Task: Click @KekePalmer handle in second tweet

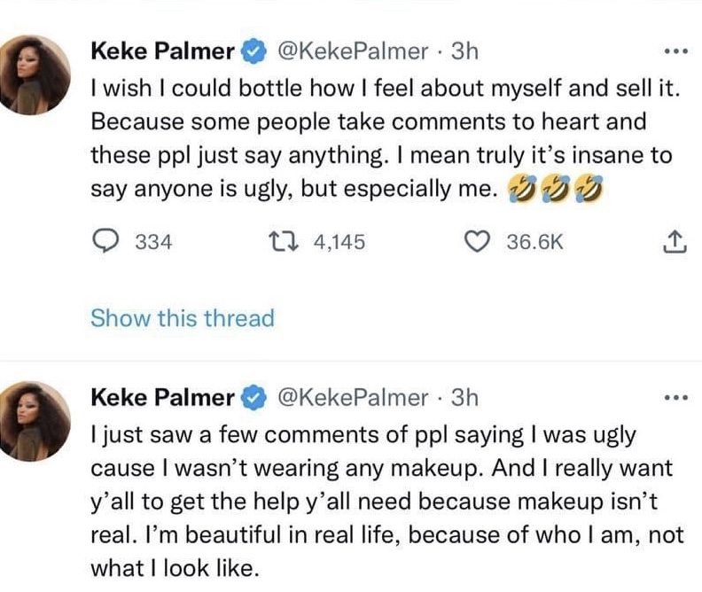Action: click(x=353, y=398)
